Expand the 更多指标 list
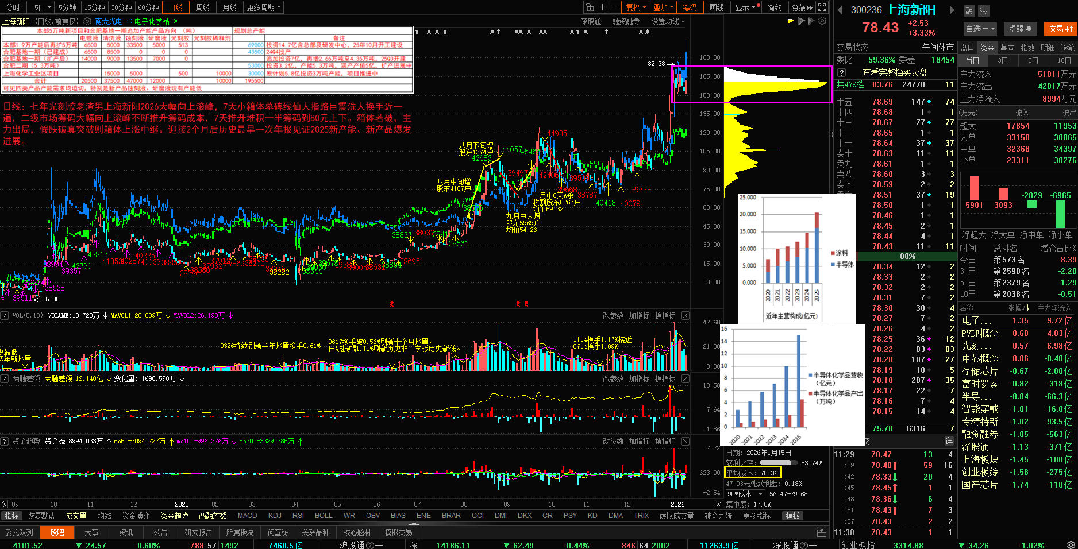 [757, 516]
